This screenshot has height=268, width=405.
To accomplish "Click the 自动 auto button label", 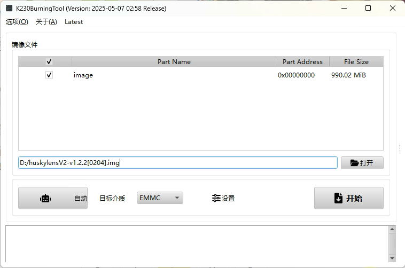I will 80,198.
